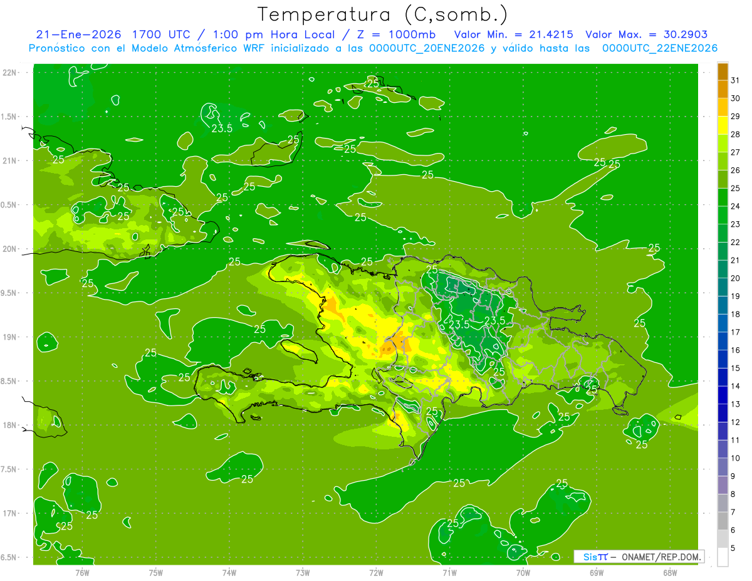The image size is (752, 581).
Task: Click the colorbar legend value "28"
Action: pyautogui.click(x=735, y=134)
